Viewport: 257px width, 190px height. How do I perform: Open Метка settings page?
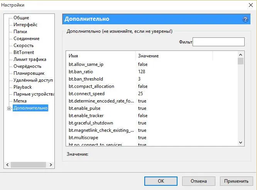click(x=20, y=101)
